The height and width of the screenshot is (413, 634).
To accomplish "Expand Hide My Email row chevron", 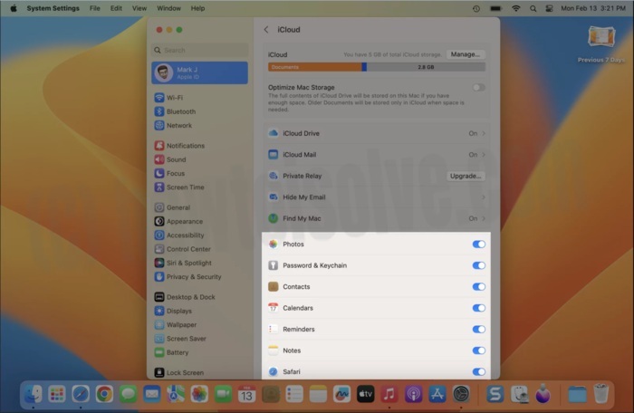I will (484, 197).
